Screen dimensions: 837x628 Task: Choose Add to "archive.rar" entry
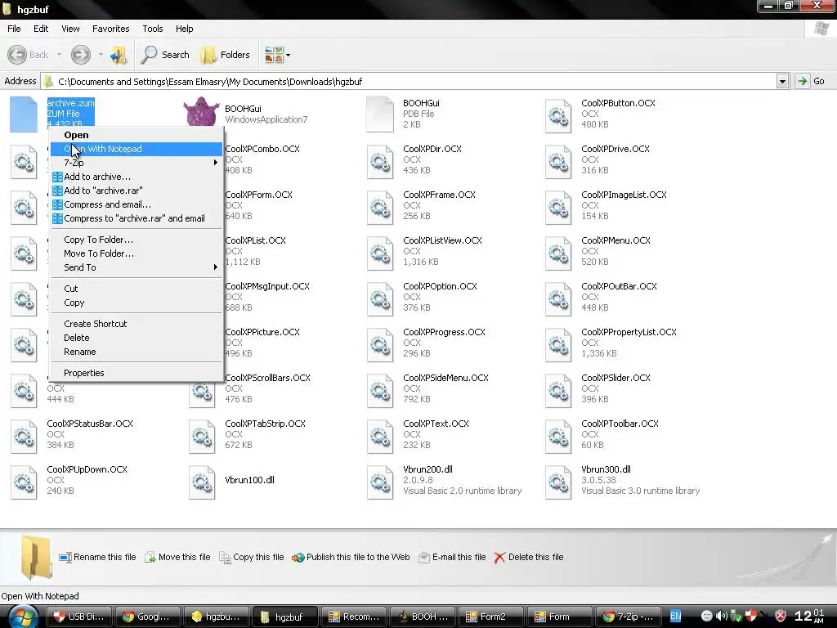[137, 191]
